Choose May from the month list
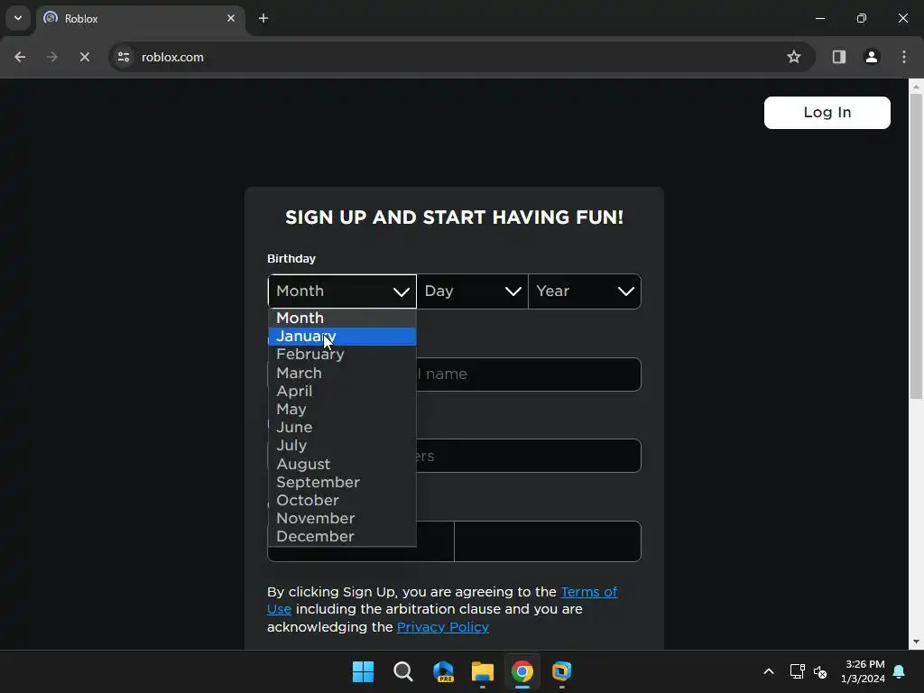924x693 pixels. tap(342, 410)
